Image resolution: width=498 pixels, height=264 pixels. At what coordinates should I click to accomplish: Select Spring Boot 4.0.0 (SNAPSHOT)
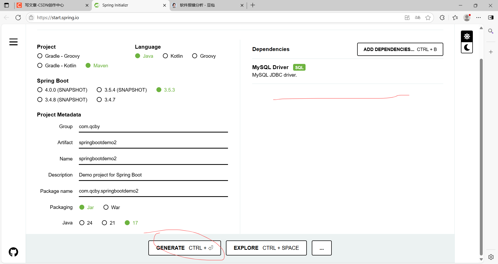(62, 90)
